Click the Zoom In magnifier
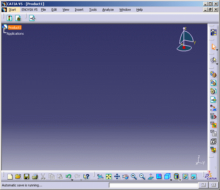Viewport: 220px width, 190px height. 134,177
